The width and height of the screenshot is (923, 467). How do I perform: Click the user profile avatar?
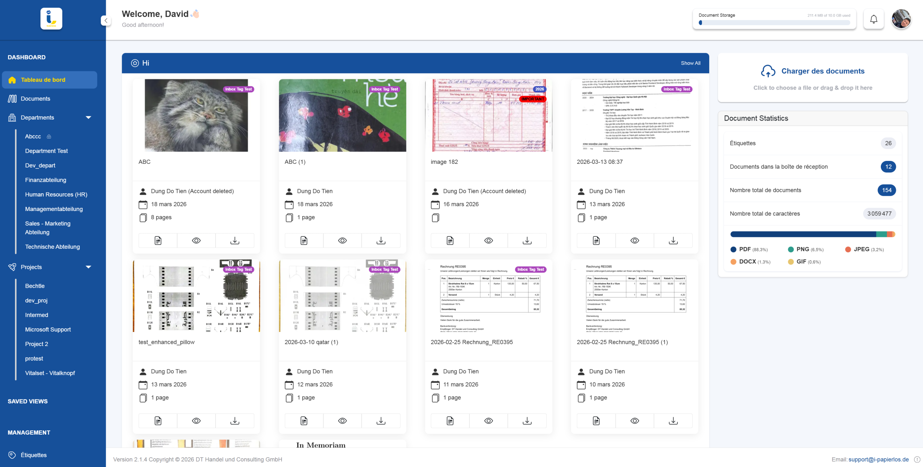coord(901,19)
